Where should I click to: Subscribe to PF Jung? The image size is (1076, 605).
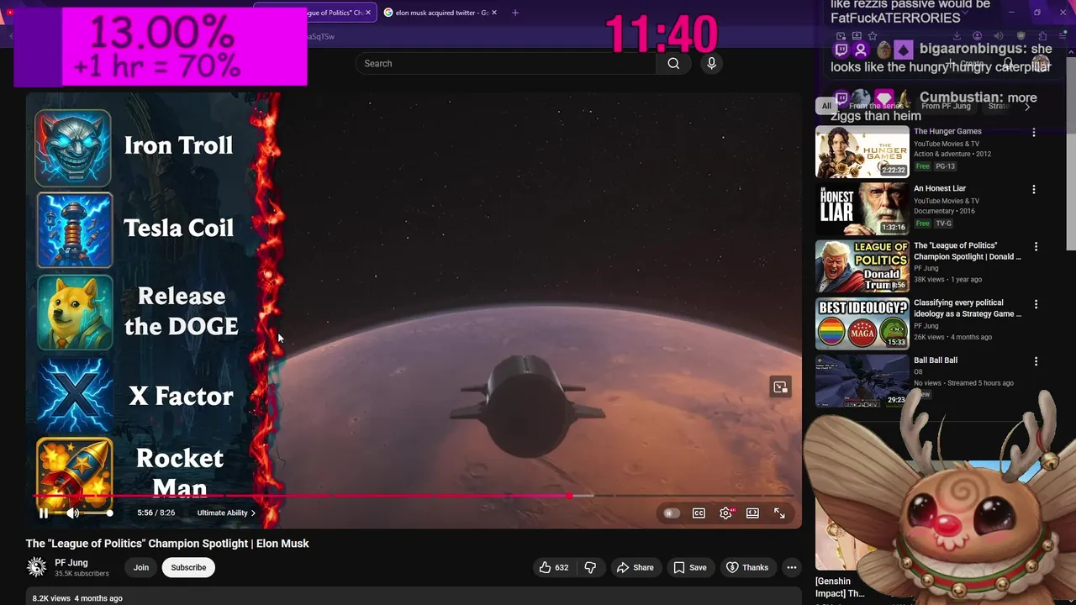188,567
